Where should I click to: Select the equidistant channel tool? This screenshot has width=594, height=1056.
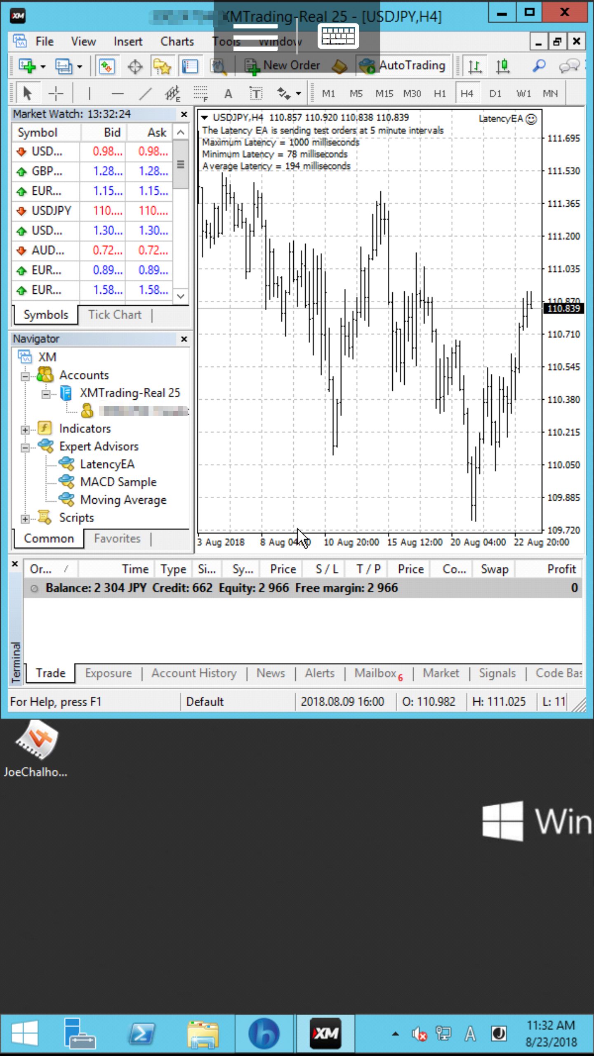(173, 94)
